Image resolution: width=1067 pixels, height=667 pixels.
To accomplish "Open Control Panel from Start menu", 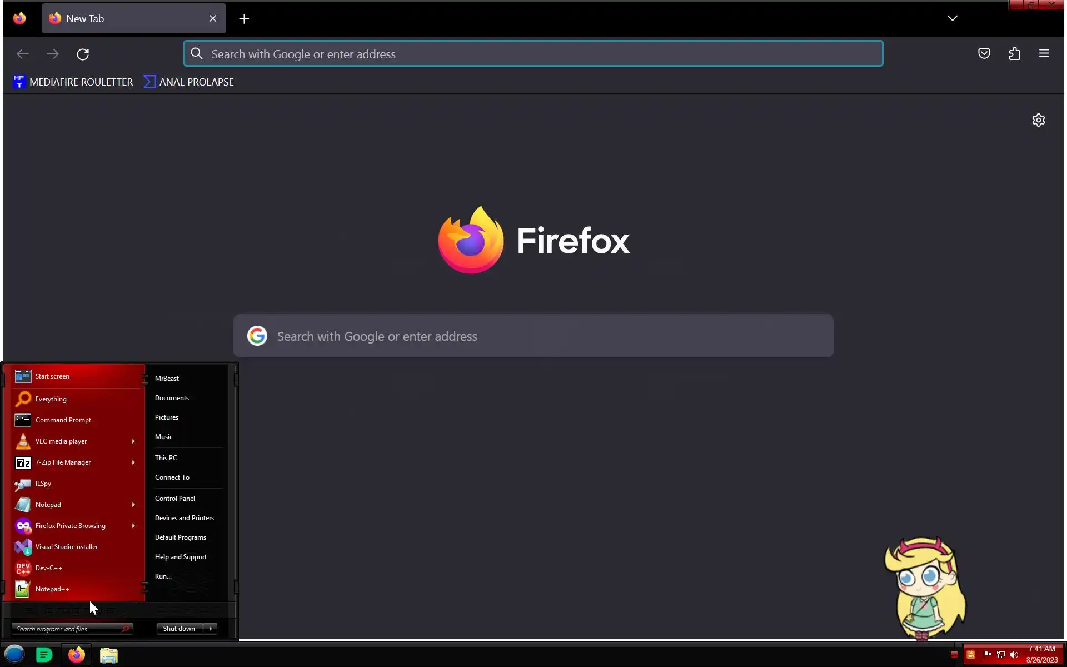I will pos(175,499).
